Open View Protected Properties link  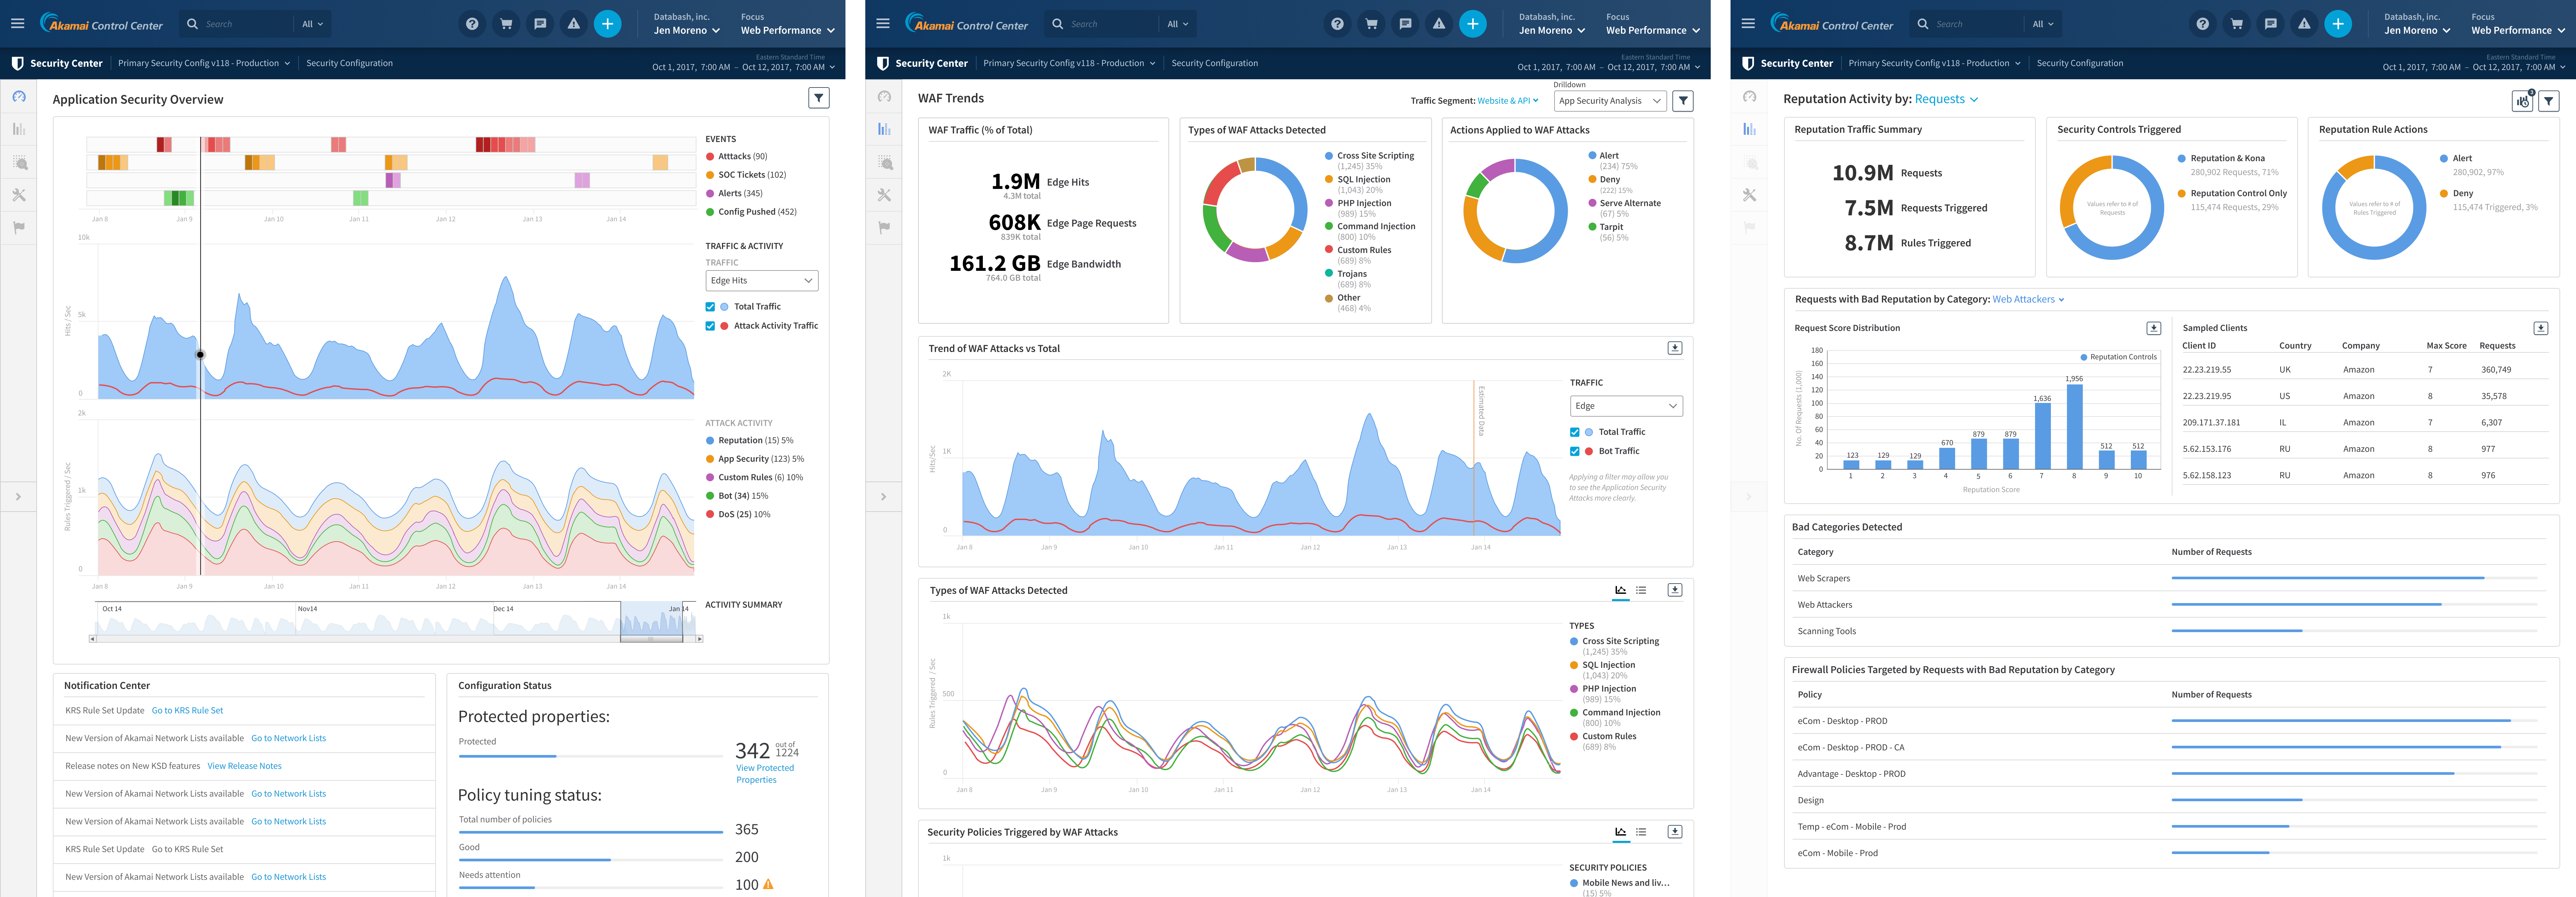[x=765, y=774]
